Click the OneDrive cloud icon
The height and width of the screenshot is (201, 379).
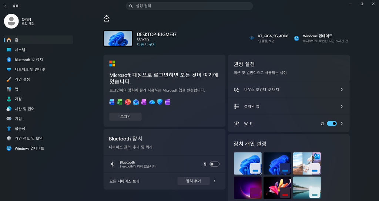(152, 102)
